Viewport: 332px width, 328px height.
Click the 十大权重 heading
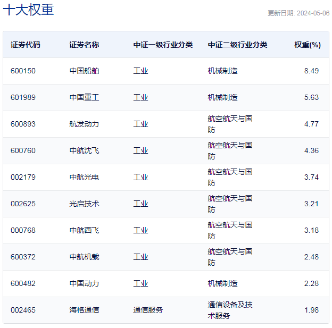[28, 10]
